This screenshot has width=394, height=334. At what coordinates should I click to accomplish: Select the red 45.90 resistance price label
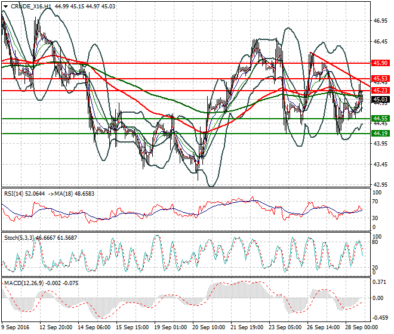380,63
